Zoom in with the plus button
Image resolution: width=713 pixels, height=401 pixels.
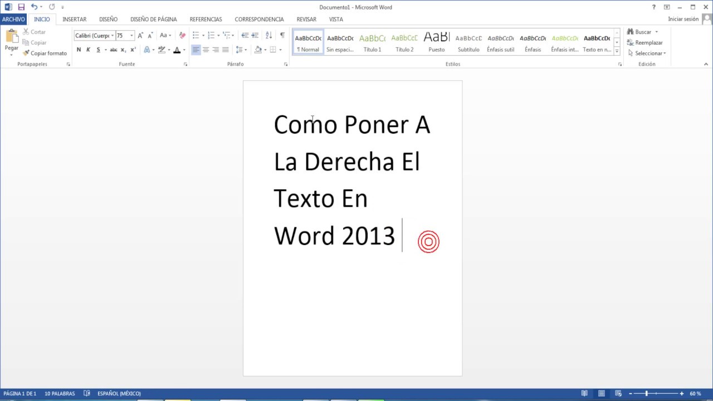pyautogui.click(x=681, y=394)
